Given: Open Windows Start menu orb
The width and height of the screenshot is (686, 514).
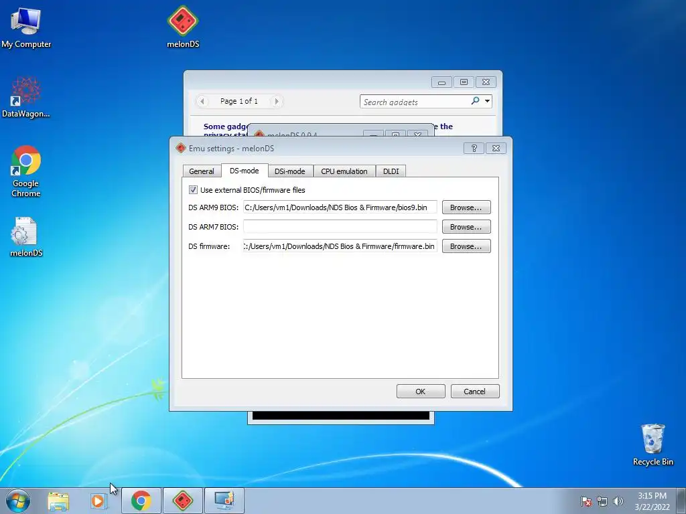Looking at the screenshot, I should pos(18,501).
